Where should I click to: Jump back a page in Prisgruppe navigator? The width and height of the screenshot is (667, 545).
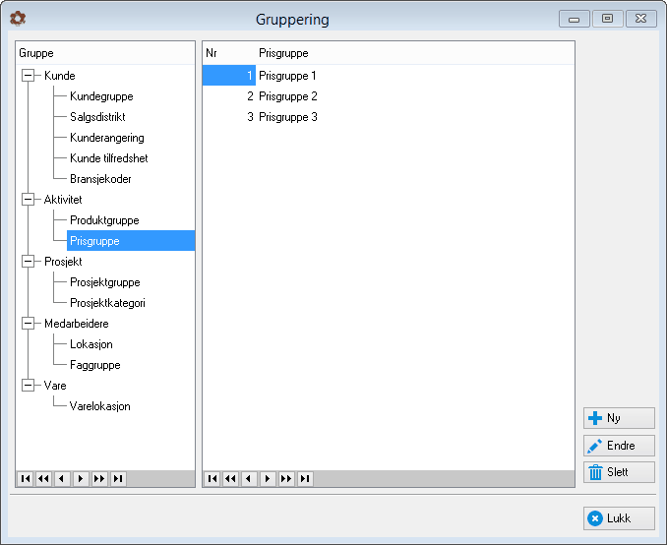coord(230,479)
